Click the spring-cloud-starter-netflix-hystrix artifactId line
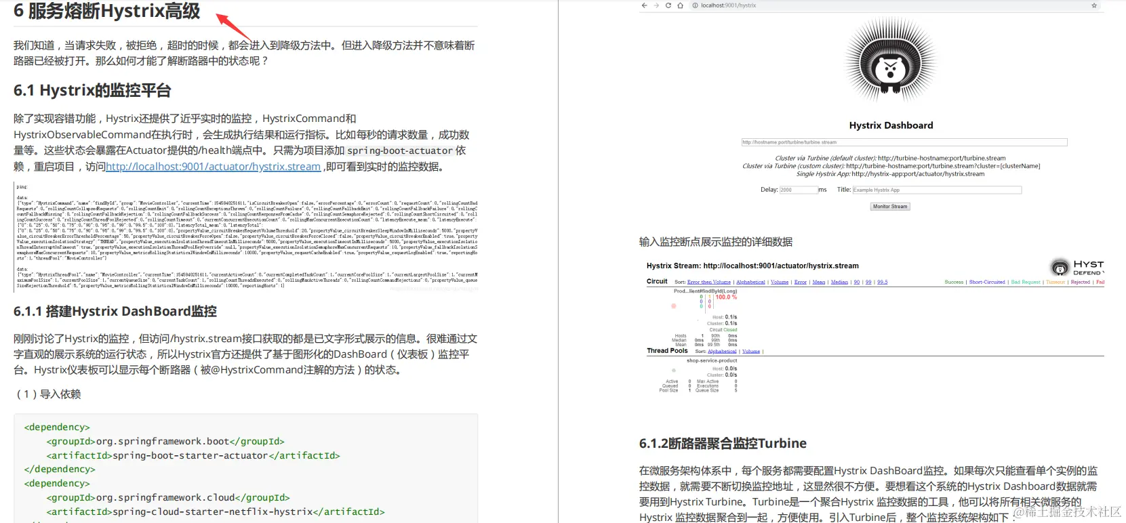 coord(216,511)
